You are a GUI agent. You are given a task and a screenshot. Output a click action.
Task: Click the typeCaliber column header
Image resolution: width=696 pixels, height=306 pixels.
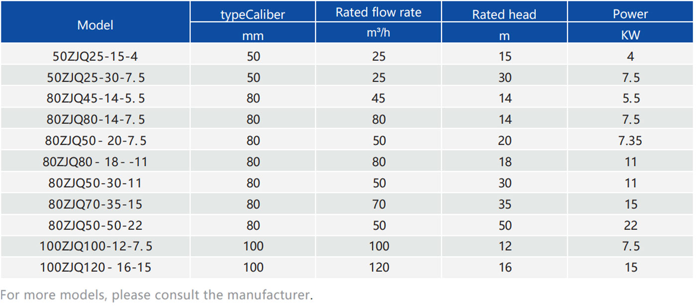(x=253, y=14)
